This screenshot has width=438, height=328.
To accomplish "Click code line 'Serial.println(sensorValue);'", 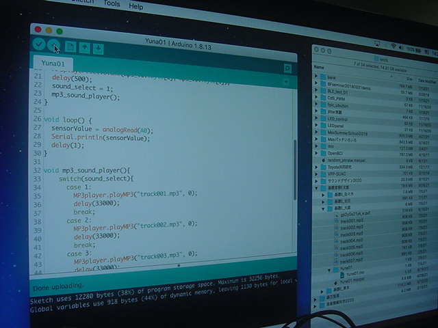I will (101, 137).
